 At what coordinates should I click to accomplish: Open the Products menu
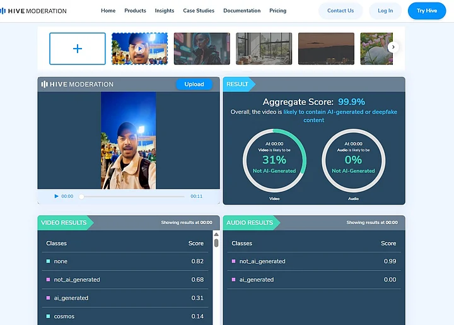135,11
